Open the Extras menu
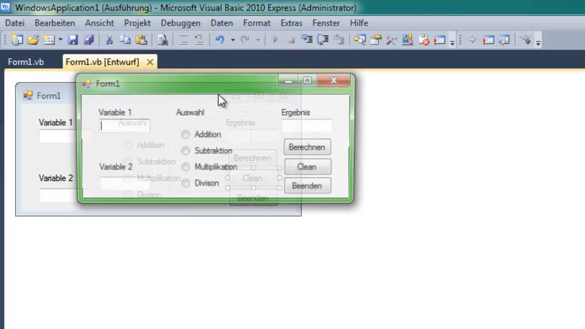This screenshot has height=329, width=585. (291, 23)
